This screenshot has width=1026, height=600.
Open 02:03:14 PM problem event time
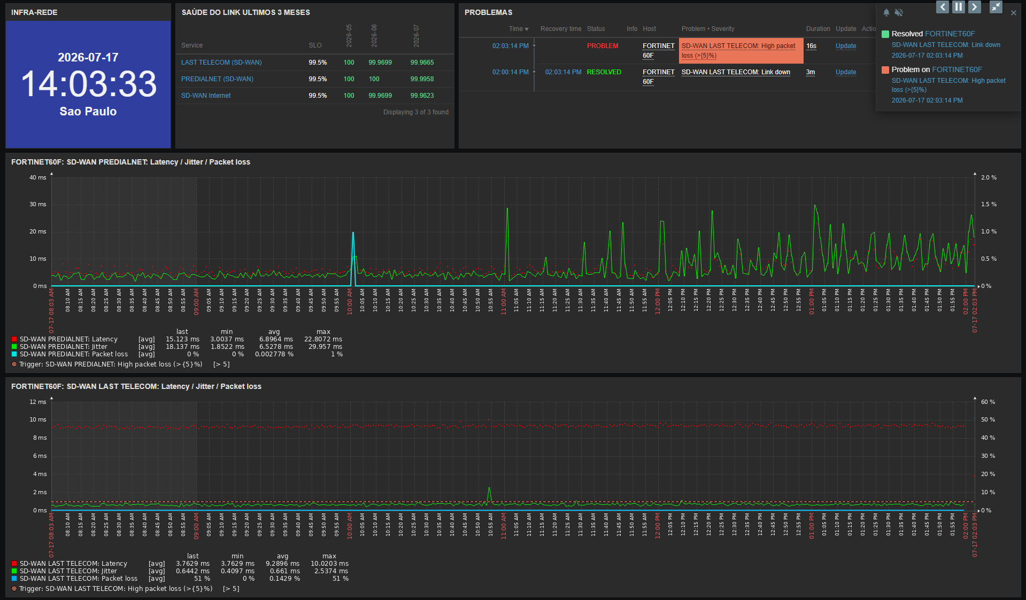click(510, 46)
